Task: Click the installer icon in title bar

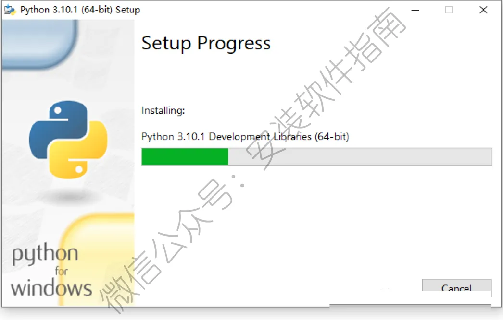Action: point(10,10)
